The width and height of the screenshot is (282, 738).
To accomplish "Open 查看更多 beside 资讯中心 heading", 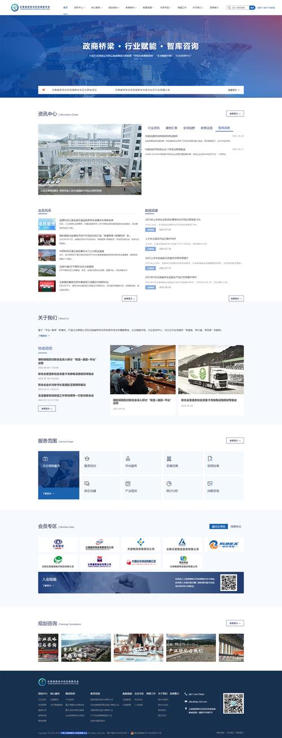I will tap(235, 114).
